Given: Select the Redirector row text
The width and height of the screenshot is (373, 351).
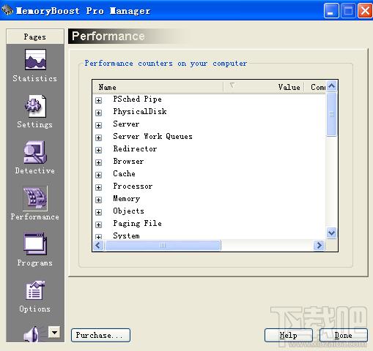Looking at the screenshot, I should pyautogui.click(x=135, y=148).
